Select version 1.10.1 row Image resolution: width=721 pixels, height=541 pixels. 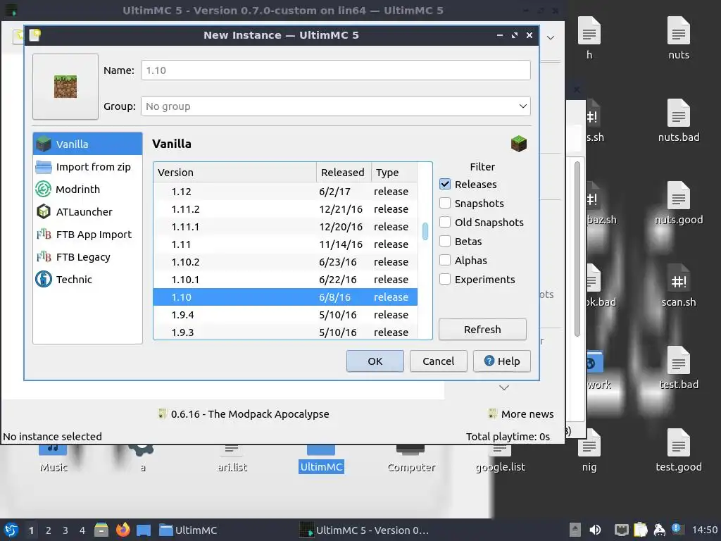(286, 279)
